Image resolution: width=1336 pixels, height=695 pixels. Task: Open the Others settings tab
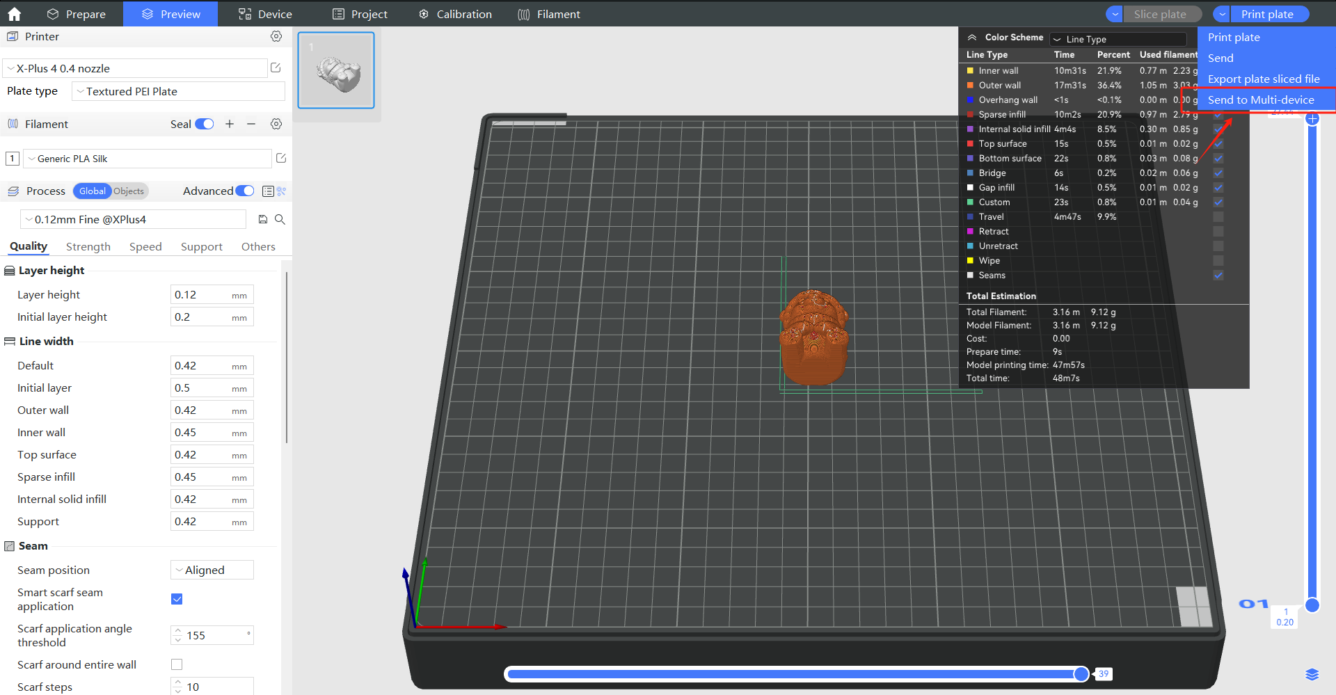click(x=258, y=246)
